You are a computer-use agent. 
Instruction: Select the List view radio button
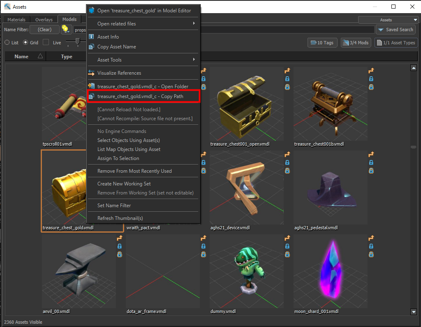[7, 42]
